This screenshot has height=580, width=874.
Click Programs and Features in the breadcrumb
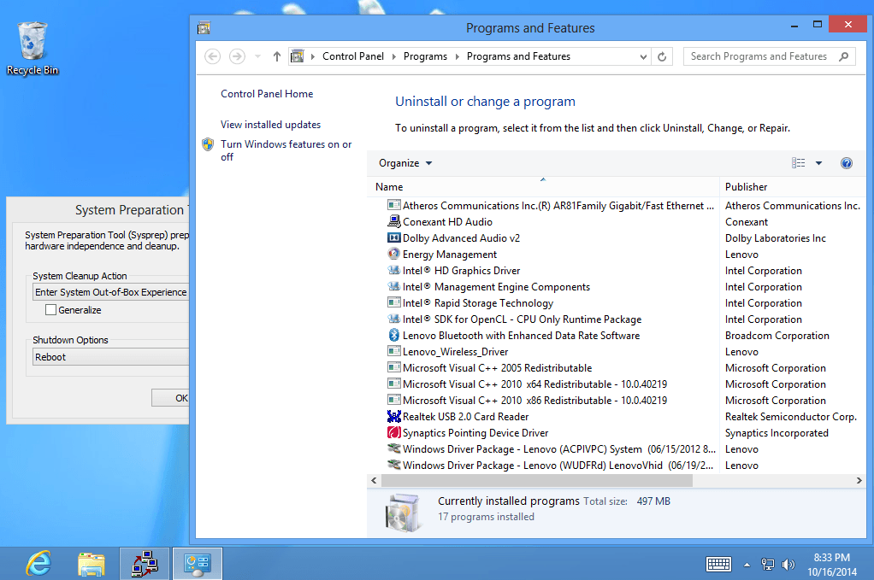tap(518, 56)
